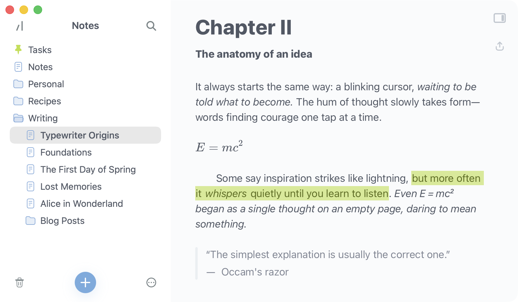The image size is (518, 302).
Task: Open the trash bin icon
Action: coord(20,282)
